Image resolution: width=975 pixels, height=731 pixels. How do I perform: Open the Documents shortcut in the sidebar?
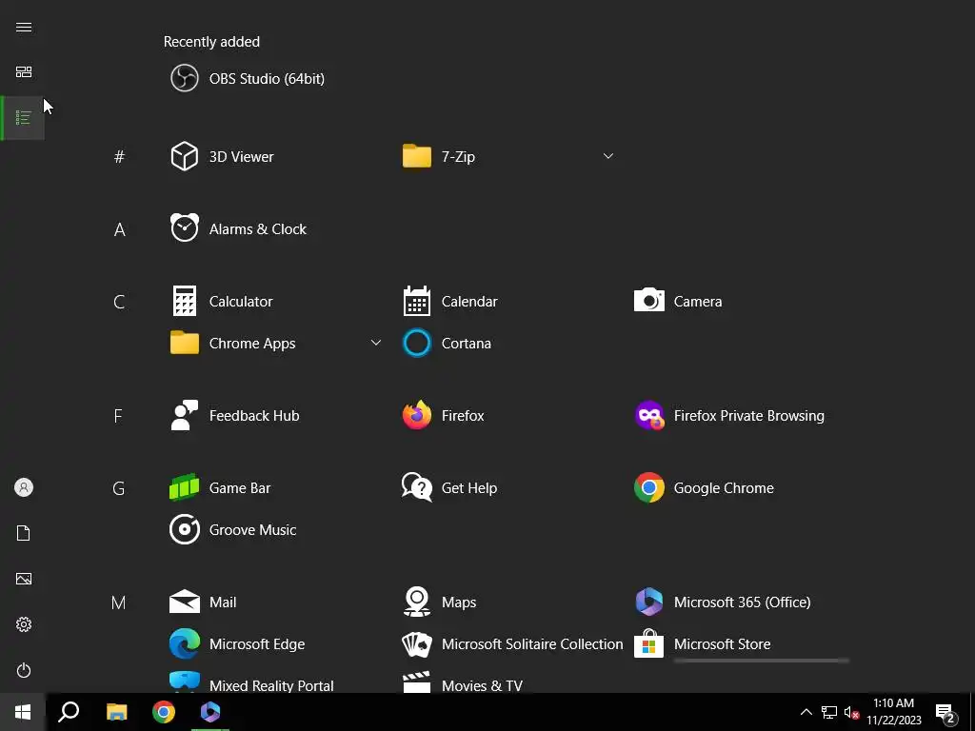click(x=24, y=533)
